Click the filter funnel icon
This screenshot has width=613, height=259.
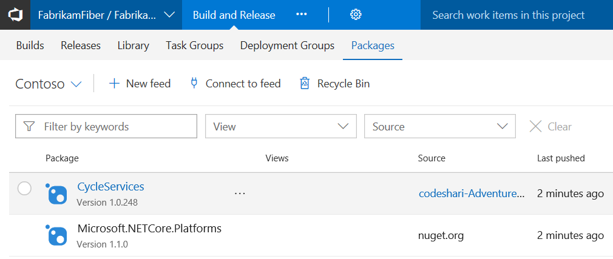click(29, 126)
